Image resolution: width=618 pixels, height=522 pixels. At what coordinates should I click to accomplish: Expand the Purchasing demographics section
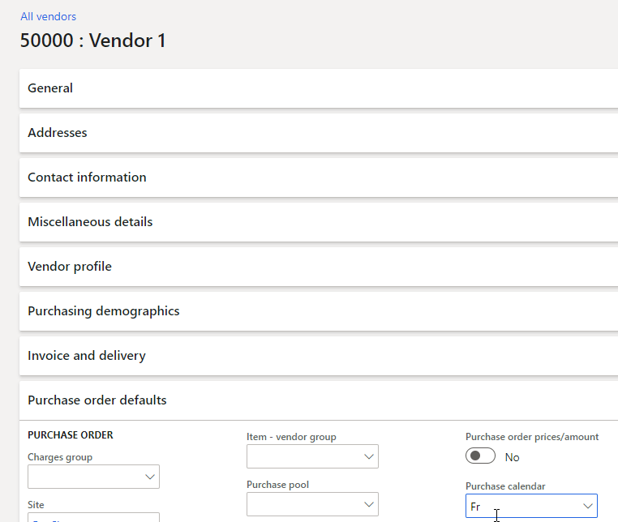pyautogui.click(x=104, y=311)
